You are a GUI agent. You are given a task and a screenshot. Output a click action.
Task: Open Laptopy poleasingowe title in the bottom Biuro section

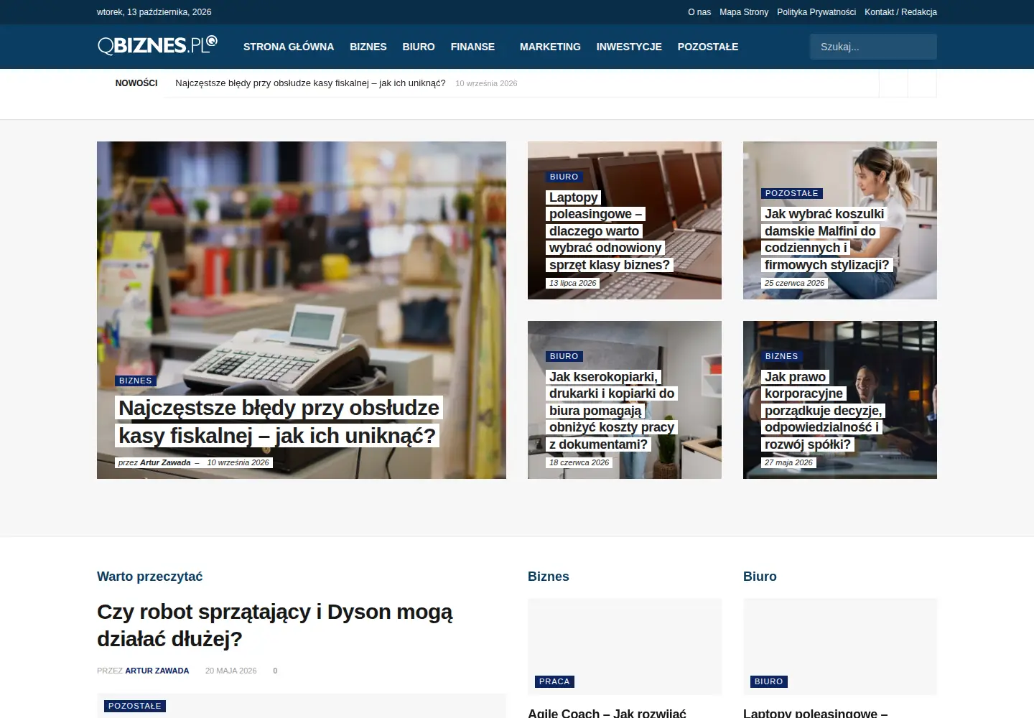815,713
